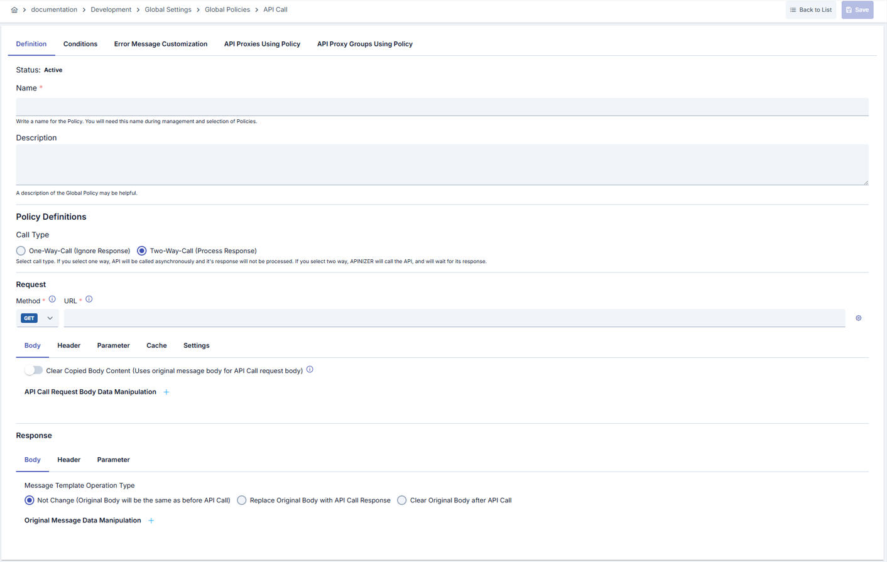Screen dimensions: 887x562
Task: Click the Active status text
Action: 53,70
